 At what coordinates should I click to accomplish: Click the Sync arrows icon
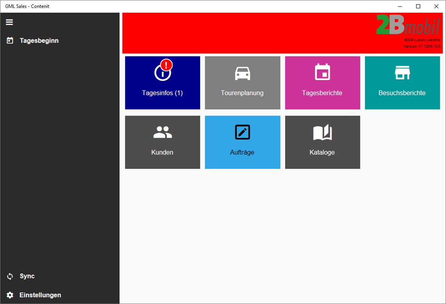(10, 276)
